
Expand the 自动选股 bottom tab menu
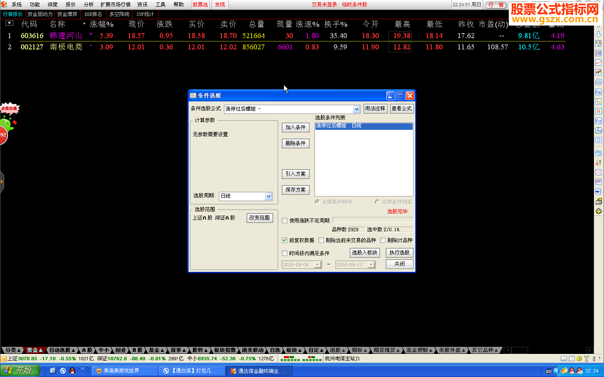tap(62, 350)
